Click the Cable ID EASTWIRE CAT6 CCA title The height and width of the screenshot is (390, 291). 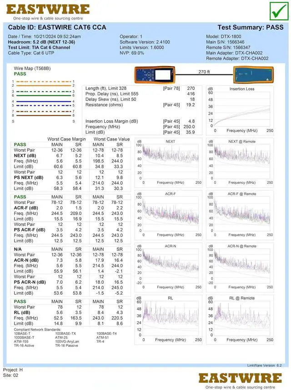click(x=57, y=27)
